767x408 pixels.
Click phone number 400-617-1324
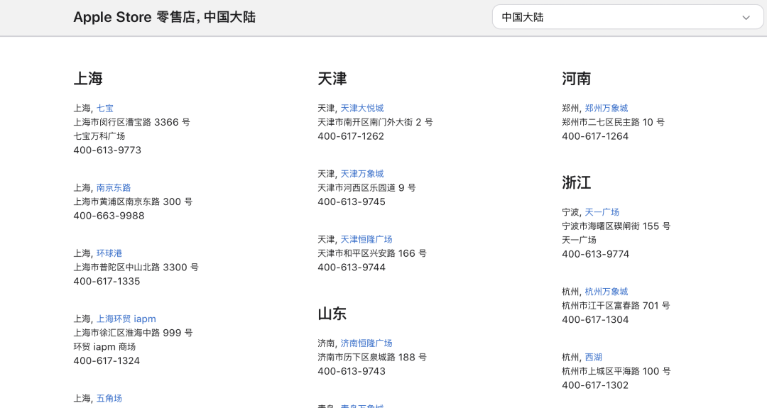click(x=107, y=360)
